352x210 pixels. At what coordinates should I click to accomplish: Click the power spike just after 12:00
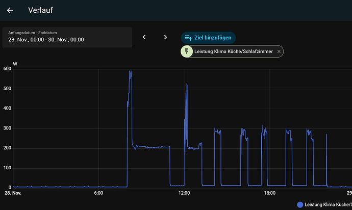pyautogui.click(x=187, y=85)
